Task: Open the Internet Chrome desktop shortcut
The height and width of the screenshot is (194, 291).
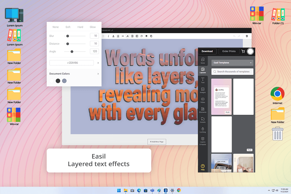Action: tap(277, 95)
